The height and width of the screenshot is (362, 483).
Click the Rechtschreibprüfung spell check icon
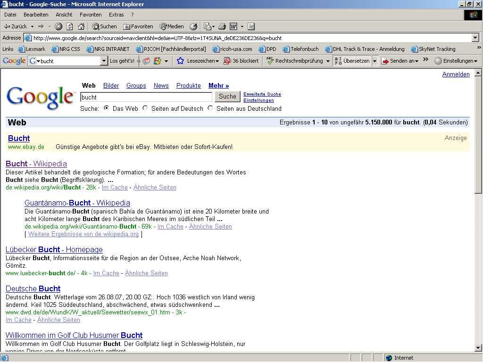coord(270,61)
